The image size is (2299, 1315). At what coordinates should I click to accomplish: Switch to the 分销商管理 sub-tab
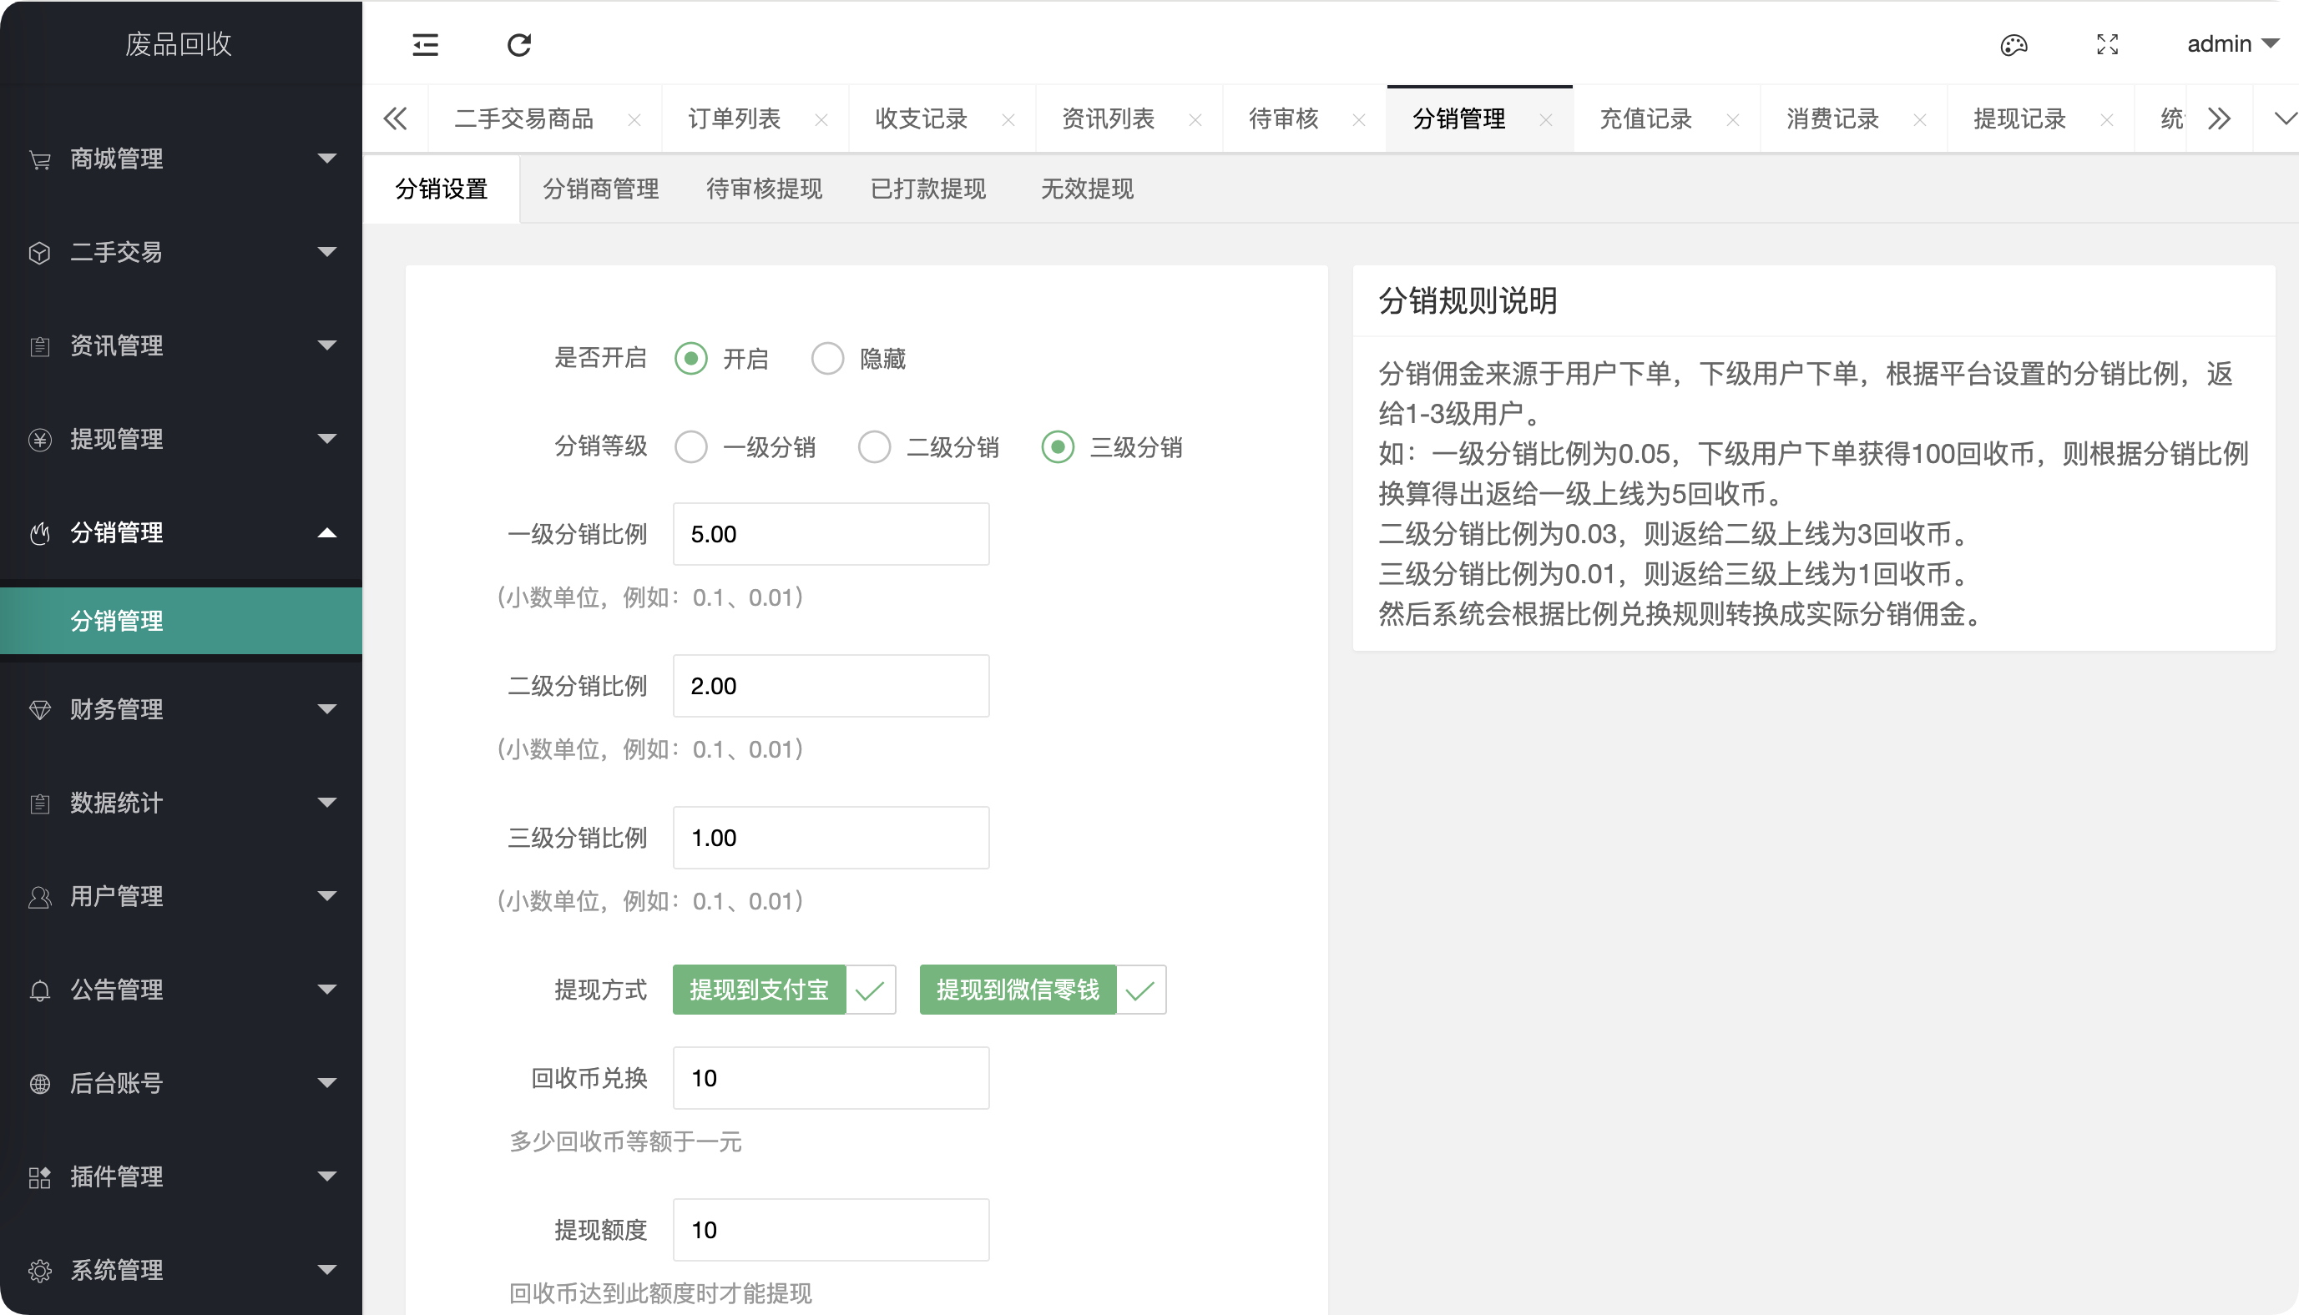point(600,189)
